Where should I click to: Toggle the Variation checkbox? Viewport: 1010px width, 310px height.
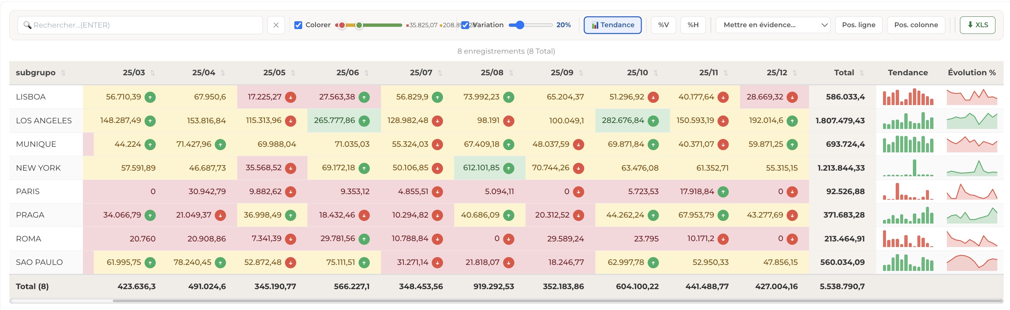coord(465,25)
